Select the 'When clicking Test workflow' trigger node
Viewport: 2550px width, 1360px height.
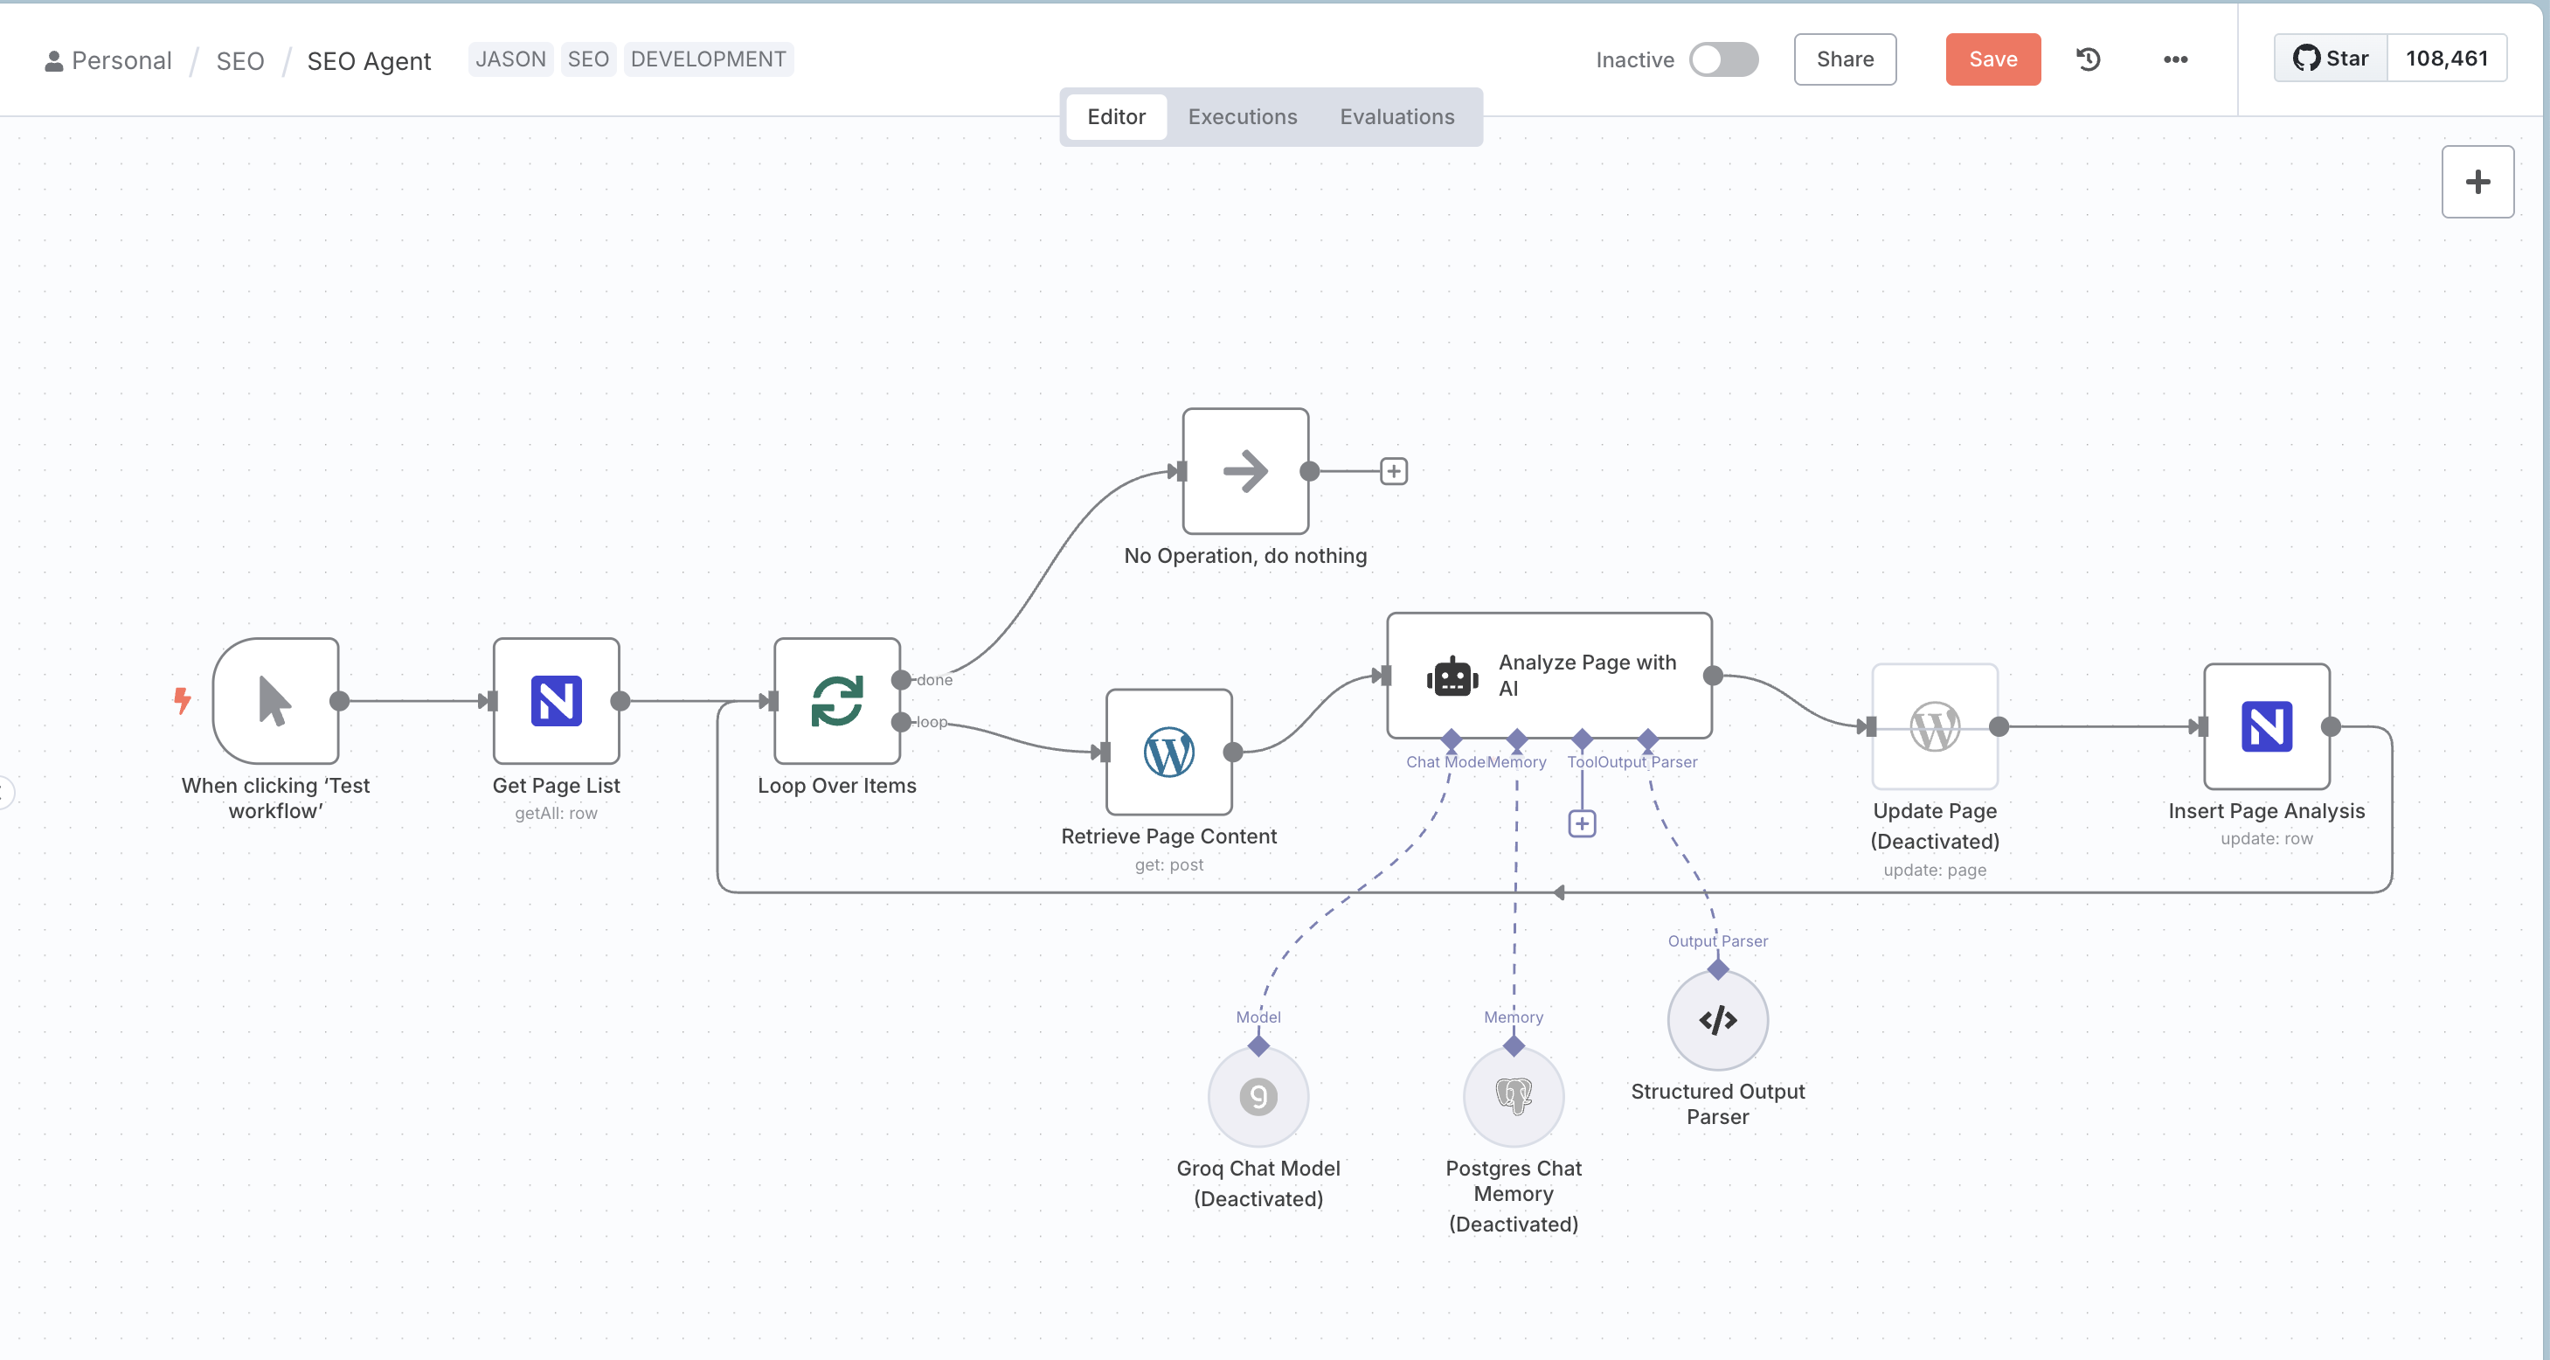[x=275, y=703]
